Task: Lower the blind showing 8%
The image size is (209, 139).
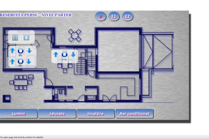Action: (x=29, y=51)
